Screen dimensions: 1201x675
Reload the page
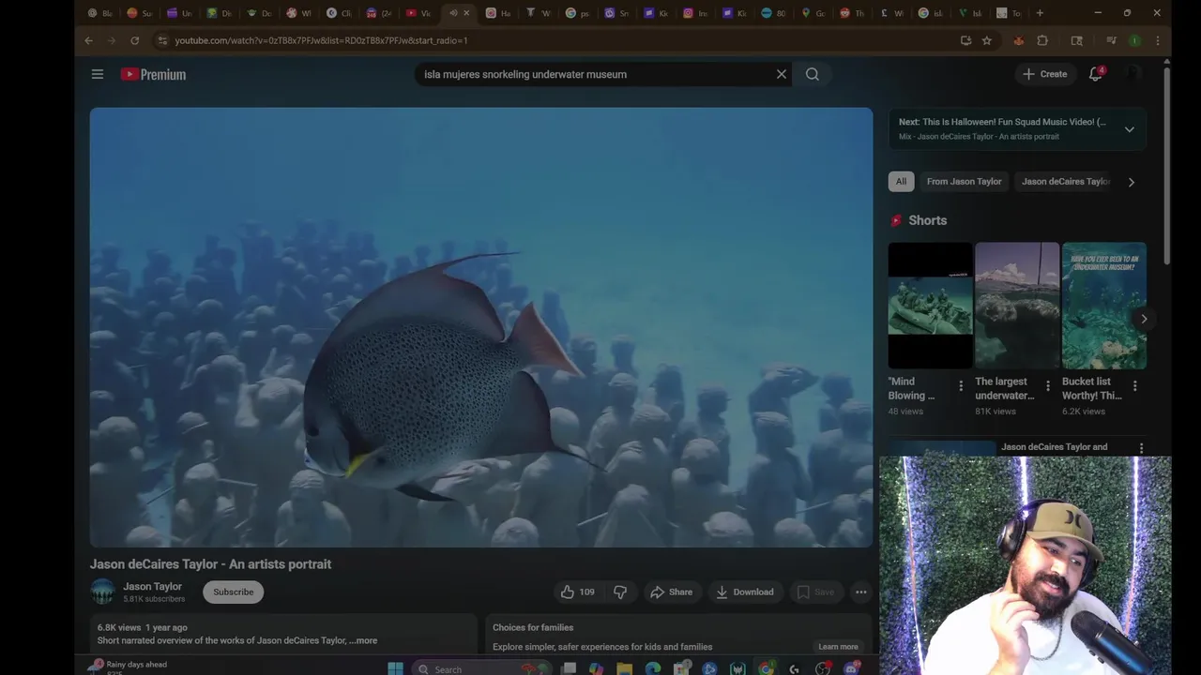135,40
